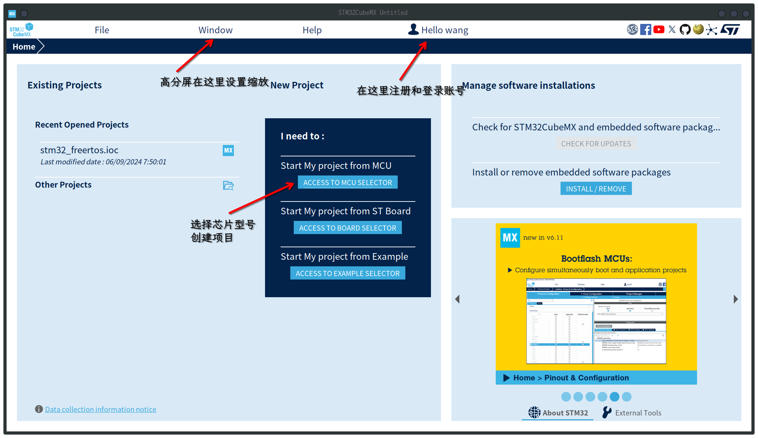This screenshot has height=438, width=758.
Task: Click Recent Opened Projects heading
Action: pos(82,124)
